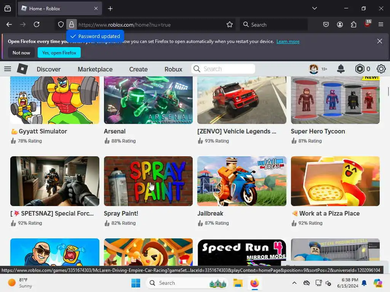Open File Explorer from the taskbar
Image resolution: width=390 pixels, height=292 pixels.
click(238, 283)
